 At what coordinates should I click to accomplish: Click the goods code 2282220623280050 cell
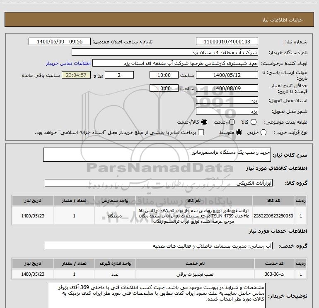[x=273, y=216]
